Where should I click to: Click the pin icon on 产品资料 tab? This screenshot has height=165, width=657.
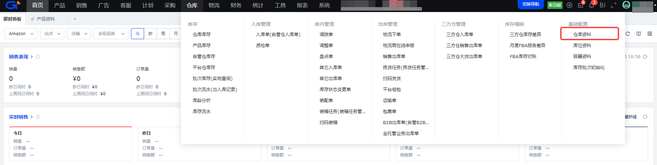pos(33,19)
